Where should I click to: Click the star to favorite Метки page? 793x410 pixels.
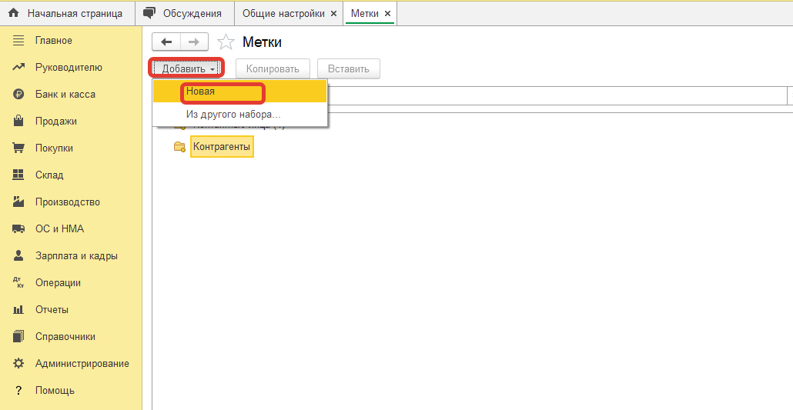click(226, 42)
